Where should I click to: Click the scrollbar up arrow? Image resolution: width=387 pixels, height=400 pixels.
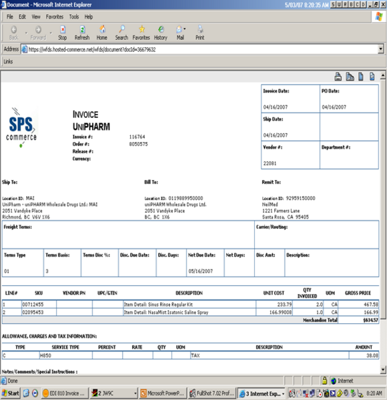pyautogui.click(x=382, y=75)
